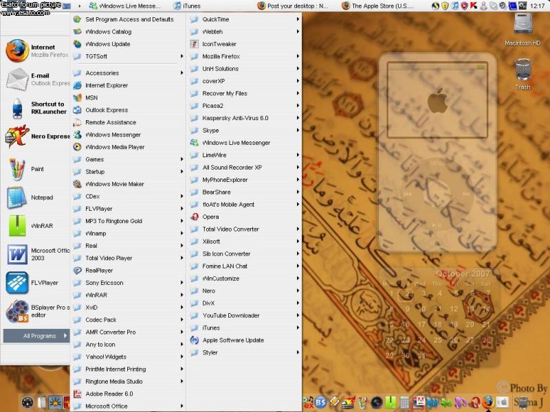This screenshot has height=412, width=550.
Task: Click the Firefox globe icon in the bottom dock
Action: click(x=488, y=402)
